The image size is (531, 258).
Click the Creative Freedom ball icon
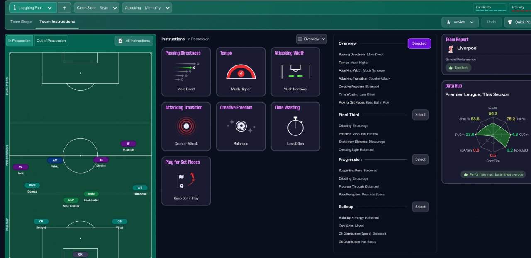click(241, 126)
